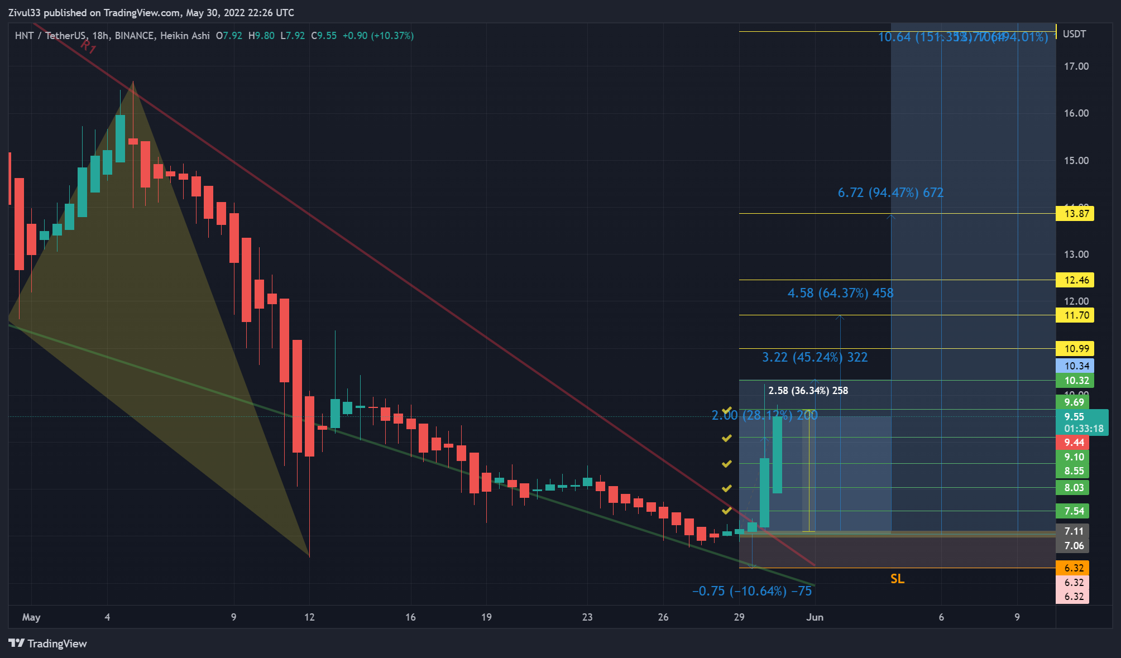Viewport: 1121px width, 658px height.
Task: Click the HNT / TetherUS symbol title
Action: pos(50,36)
